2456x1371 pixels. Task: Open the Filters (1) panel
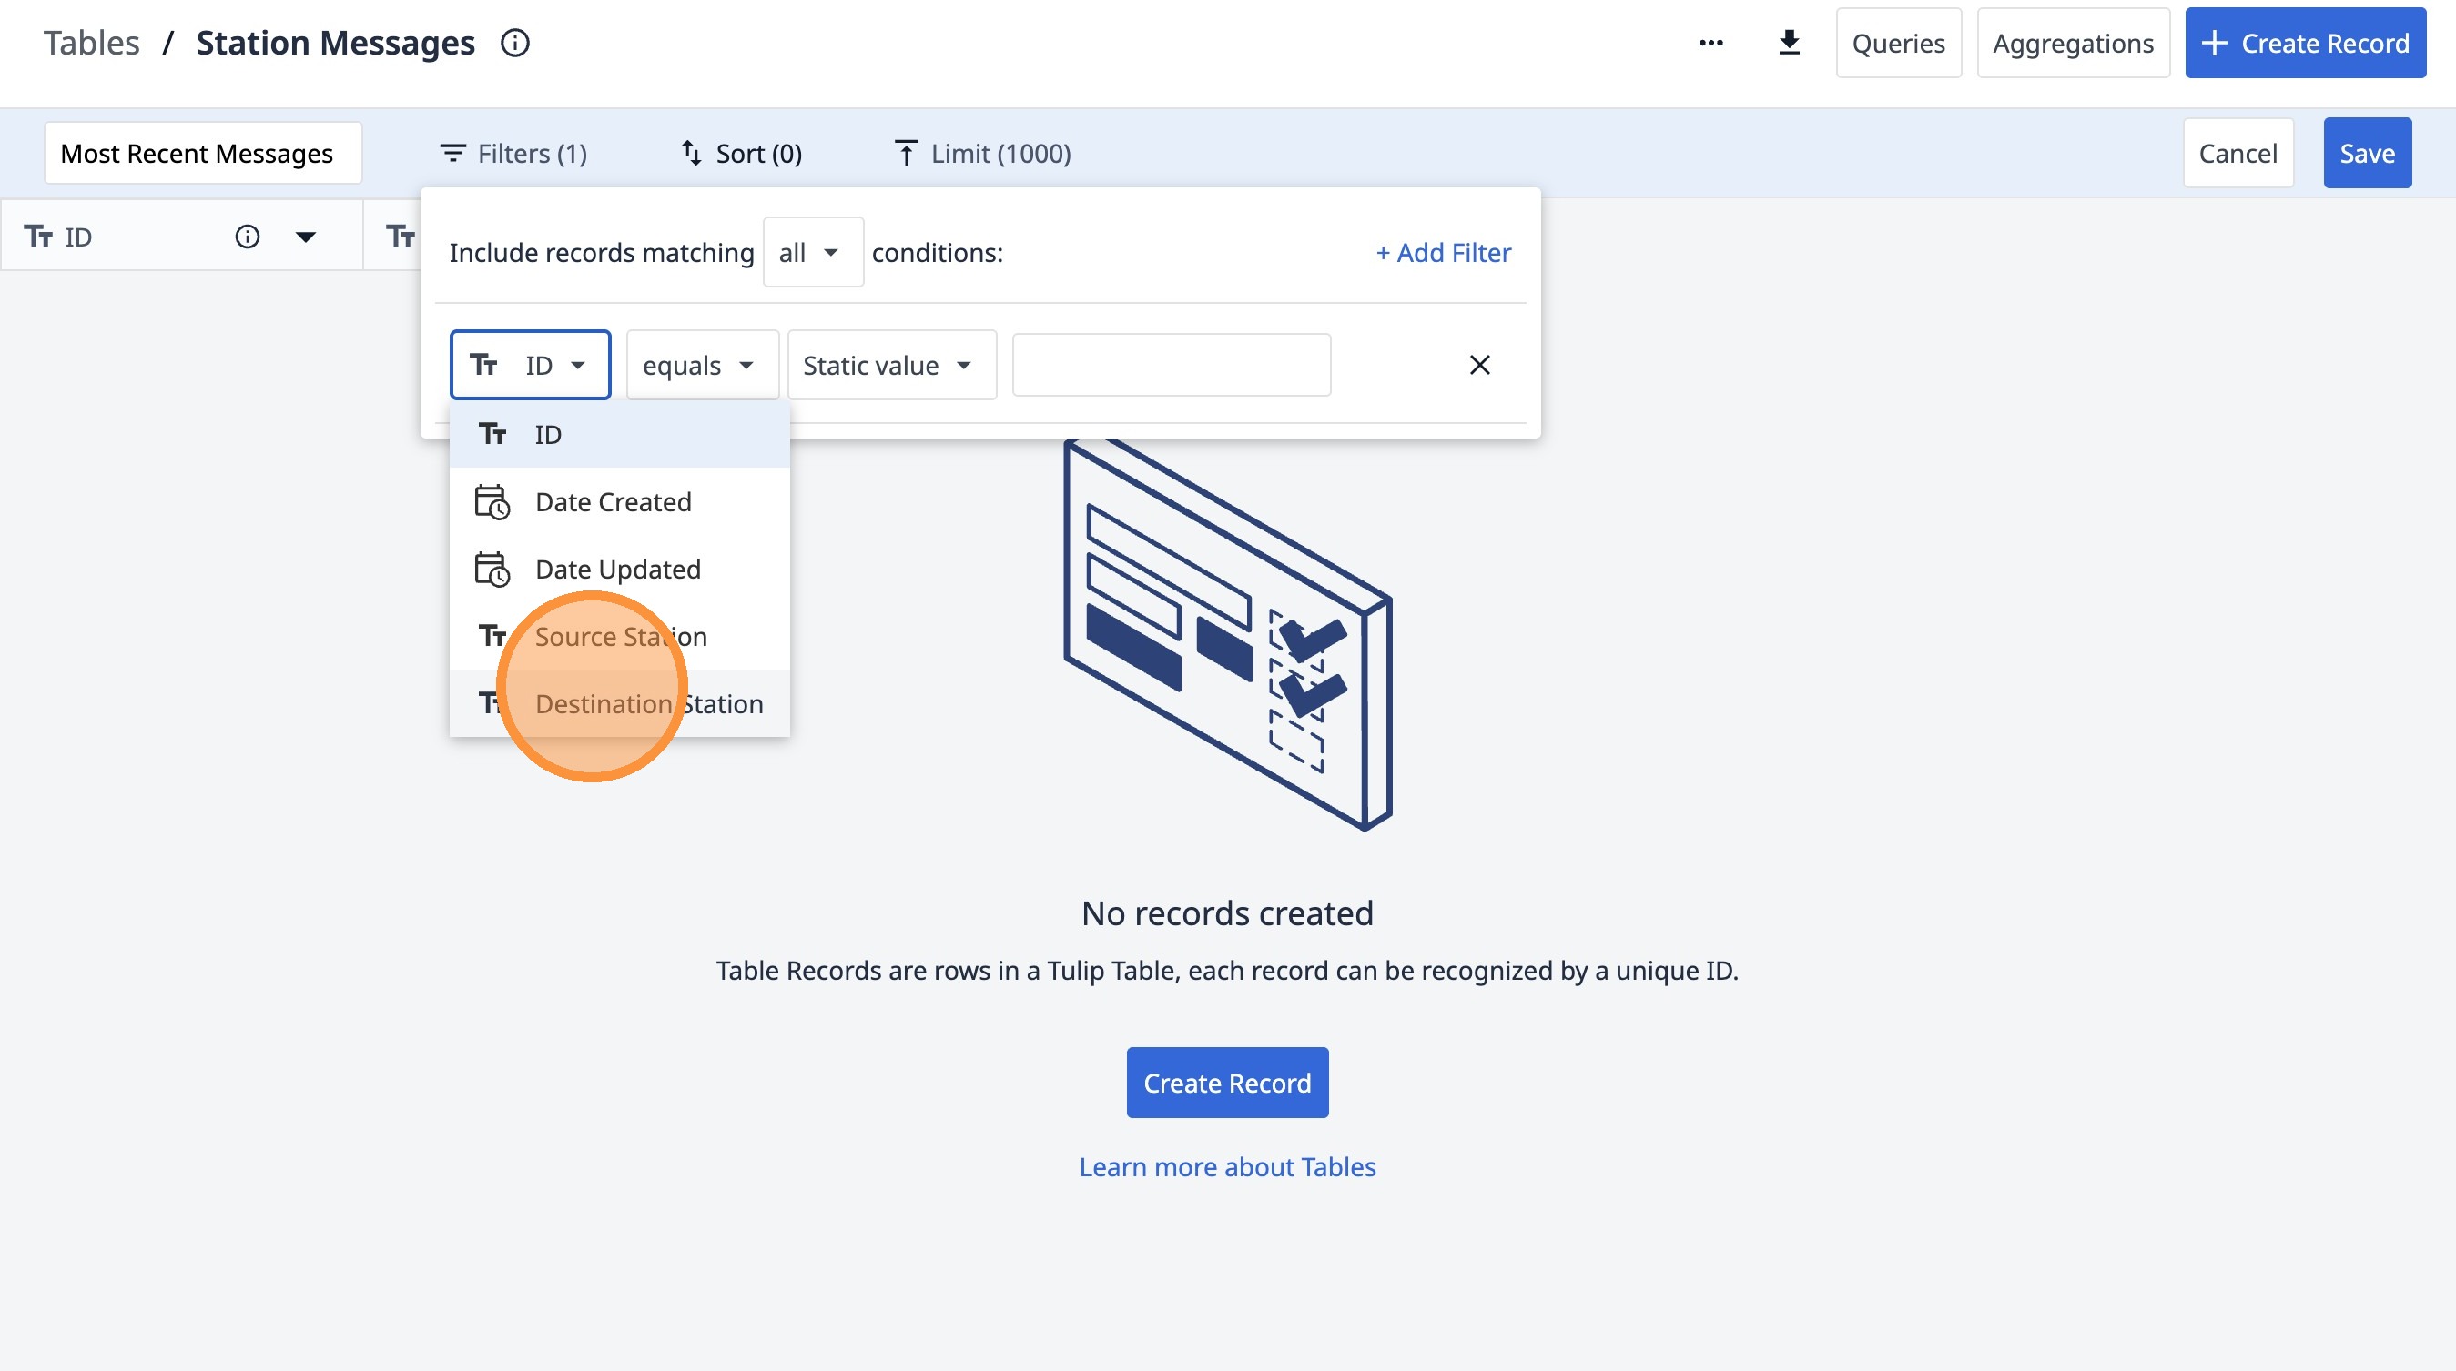point(513,154)
